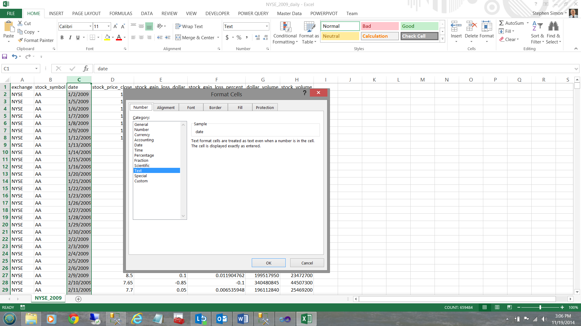Click the Accounting dollar sign format icon
This screenshot has height=326, width=581.
[227, 37]
